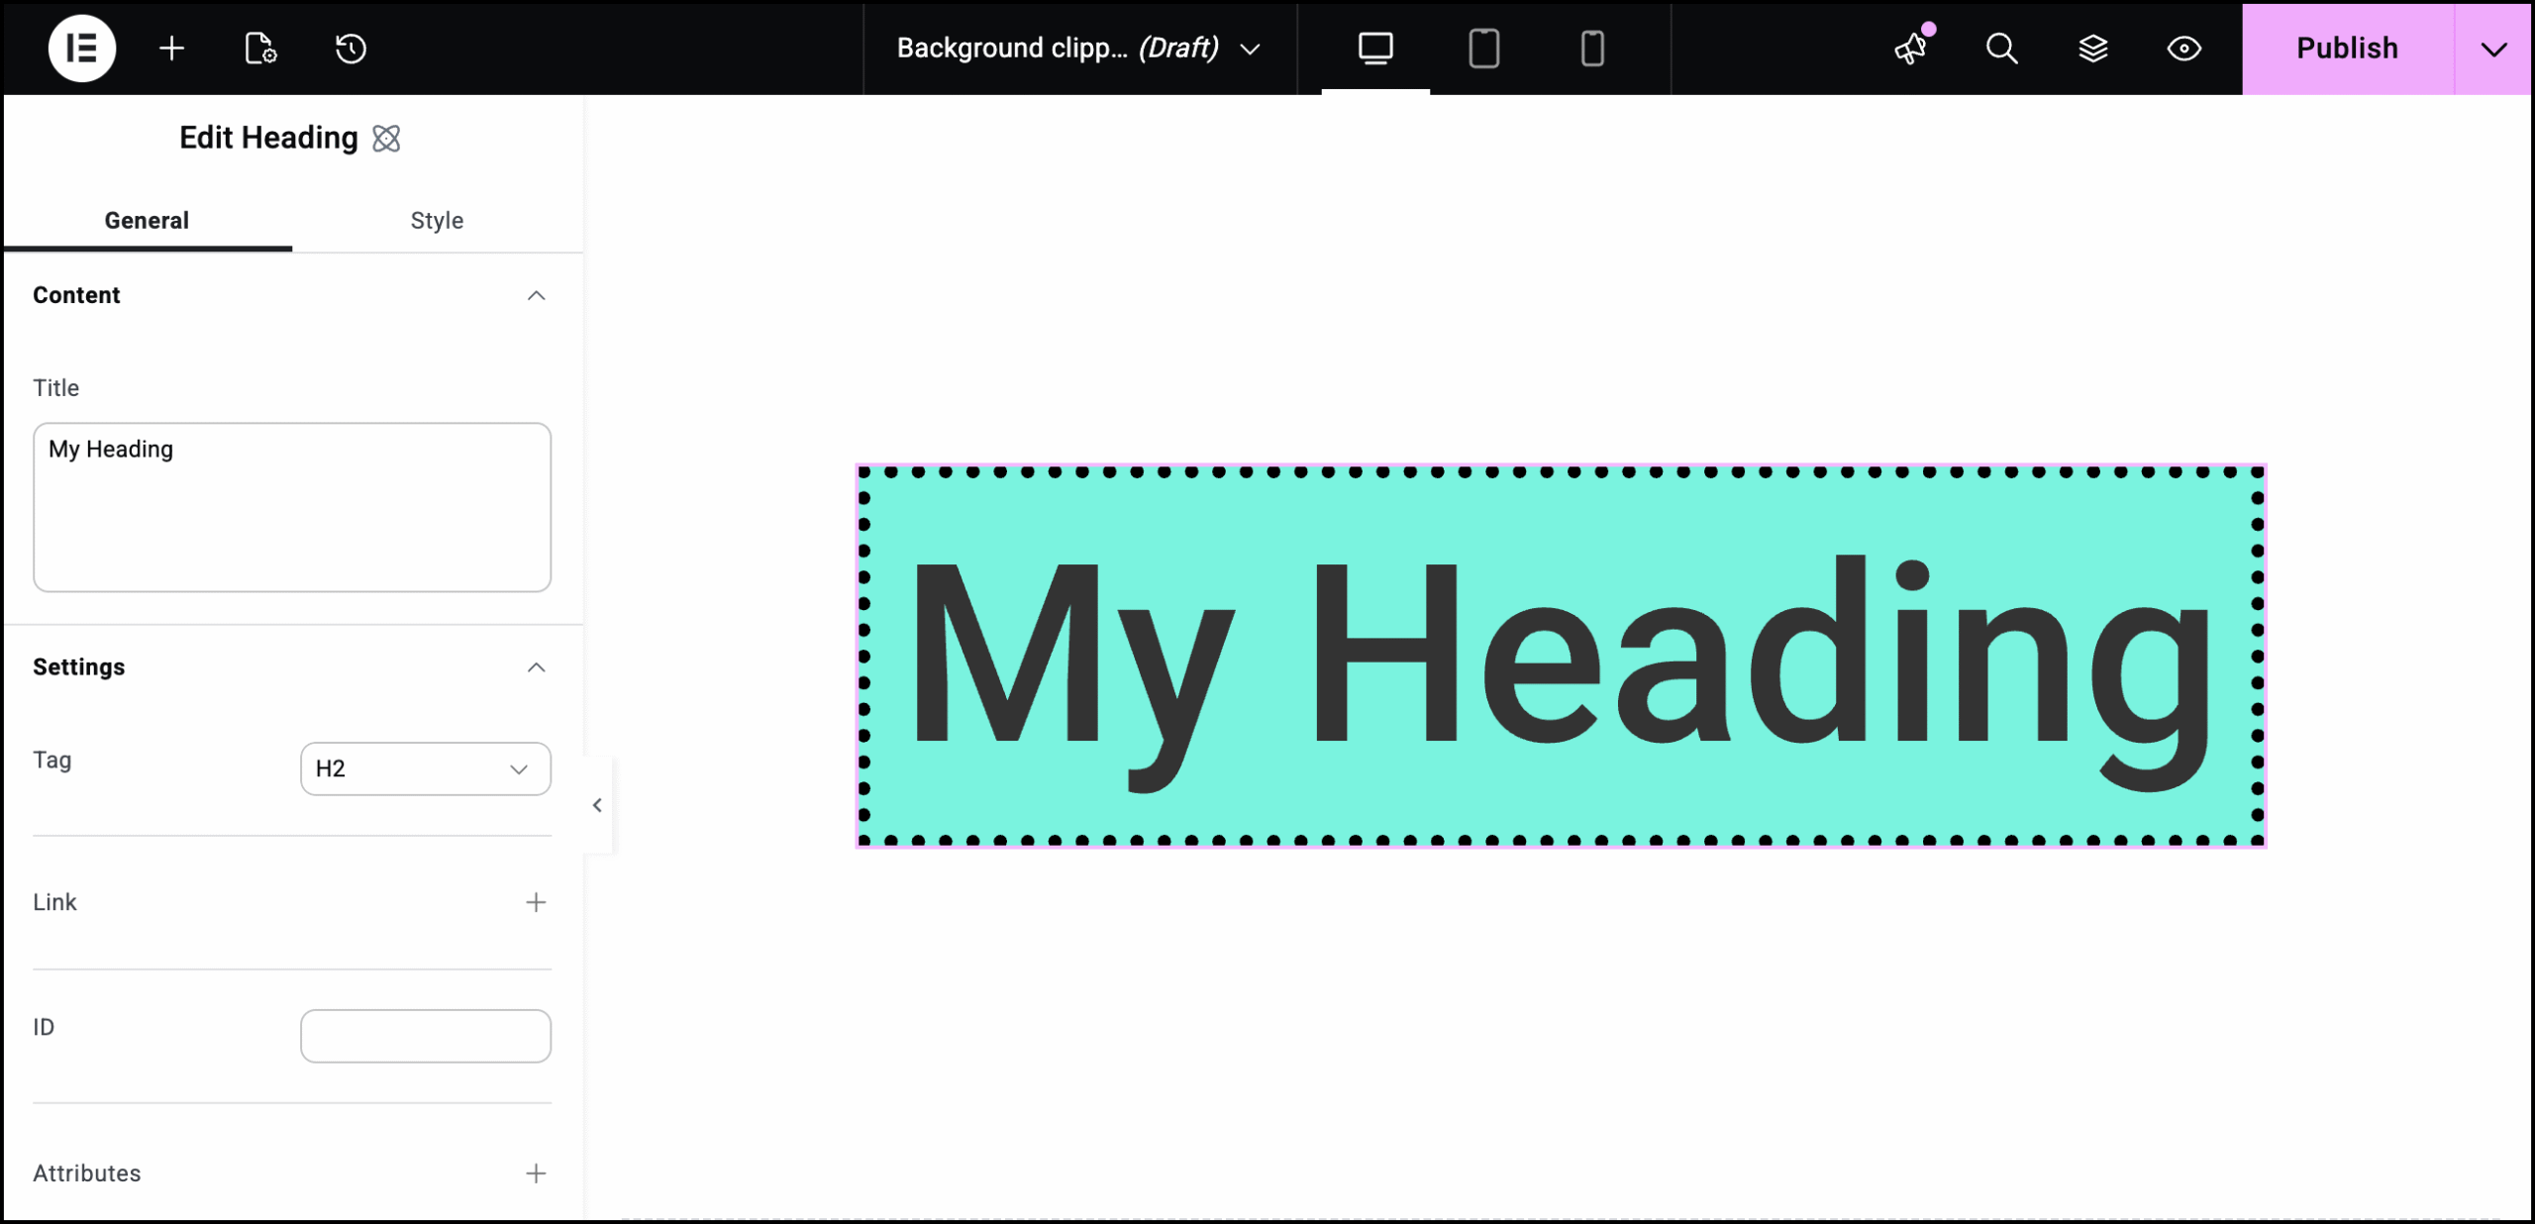Viewport: 2535px width, 1224px height.
Task: Open the structure layers icon
Action: pyautogui.click(x=2092, y=49)
